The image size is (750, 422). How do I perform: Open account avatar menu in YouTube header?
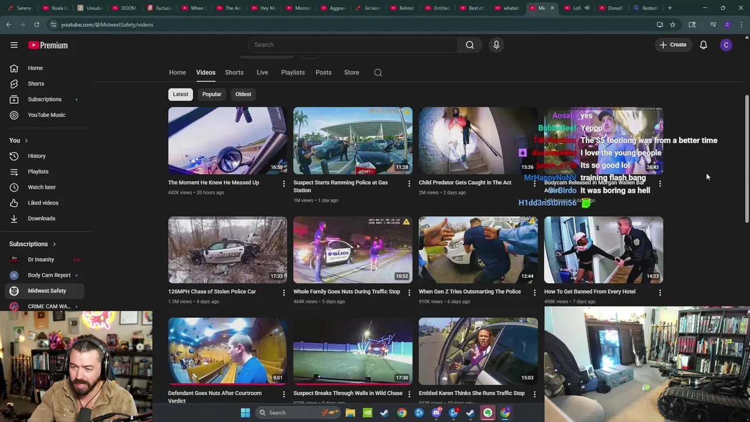coord(726,45)
